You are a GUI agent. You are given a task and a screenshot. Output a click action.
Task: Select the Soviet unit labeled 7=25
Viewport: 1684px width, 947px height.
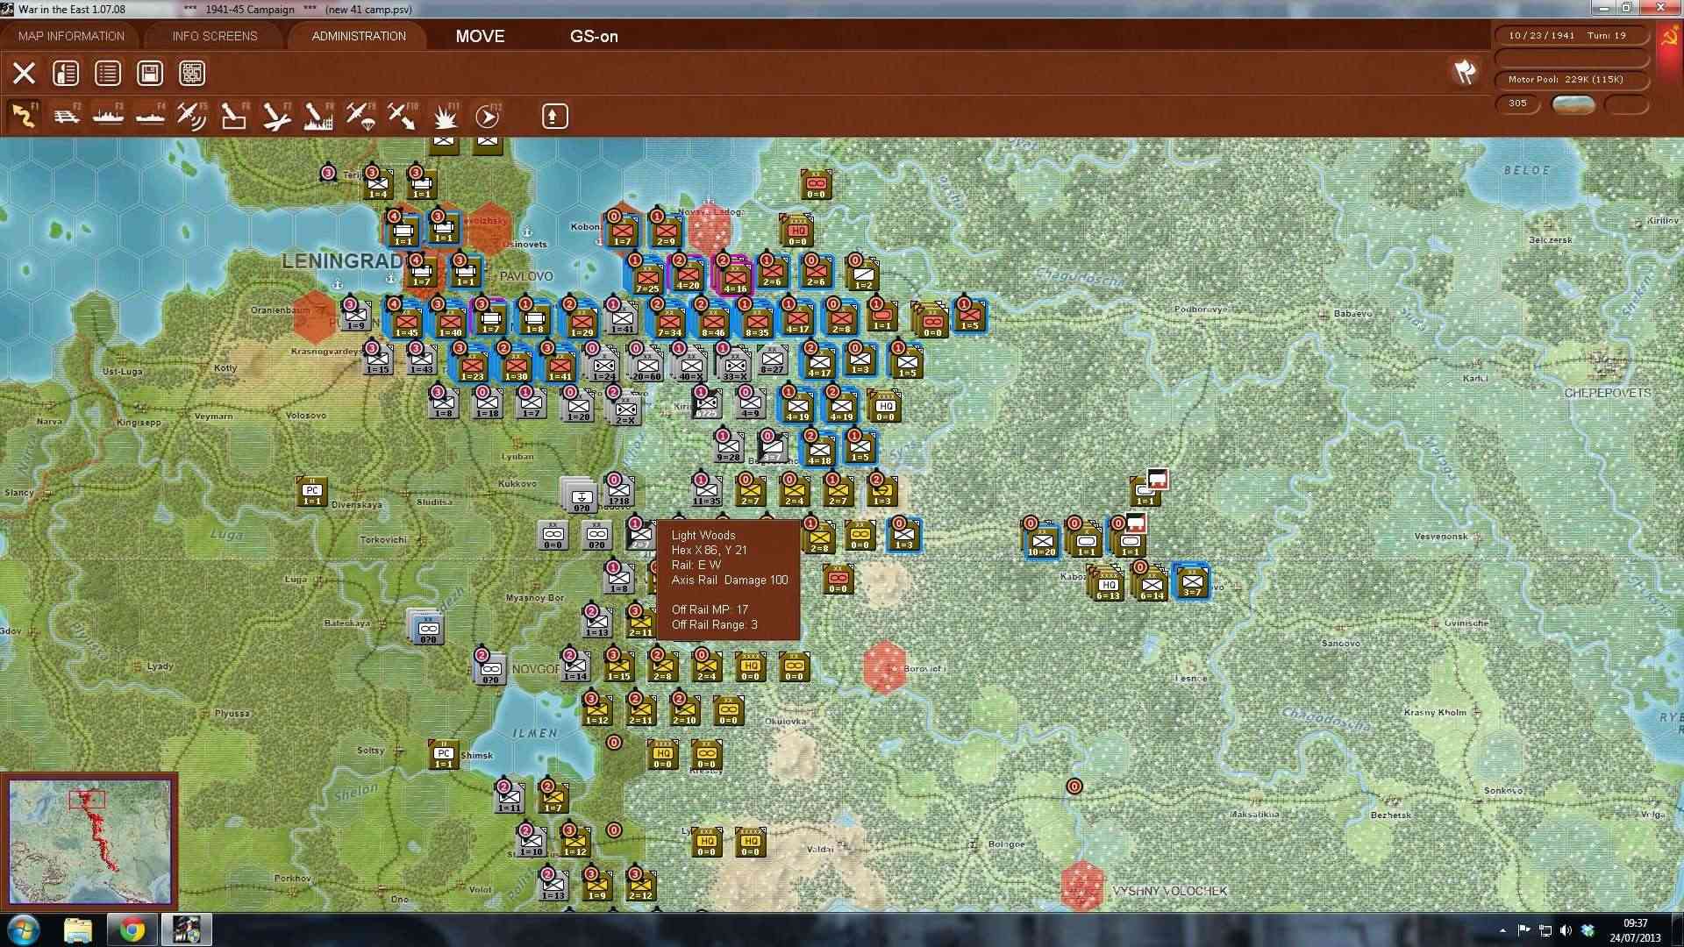(646, 279)
